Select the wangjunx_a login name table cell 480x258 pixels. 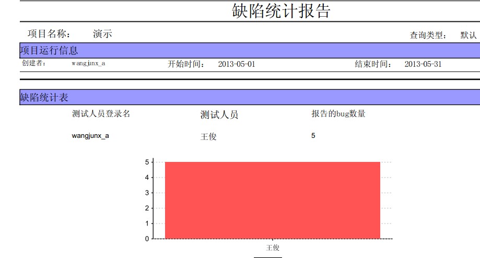[90, 136]
